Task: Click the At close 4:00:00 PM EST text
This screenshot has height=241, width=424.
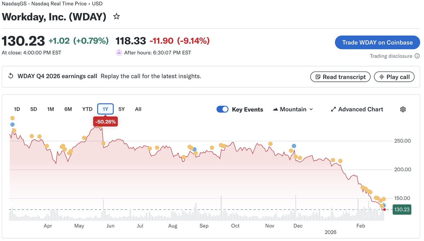Action: [x=31, y=53]
